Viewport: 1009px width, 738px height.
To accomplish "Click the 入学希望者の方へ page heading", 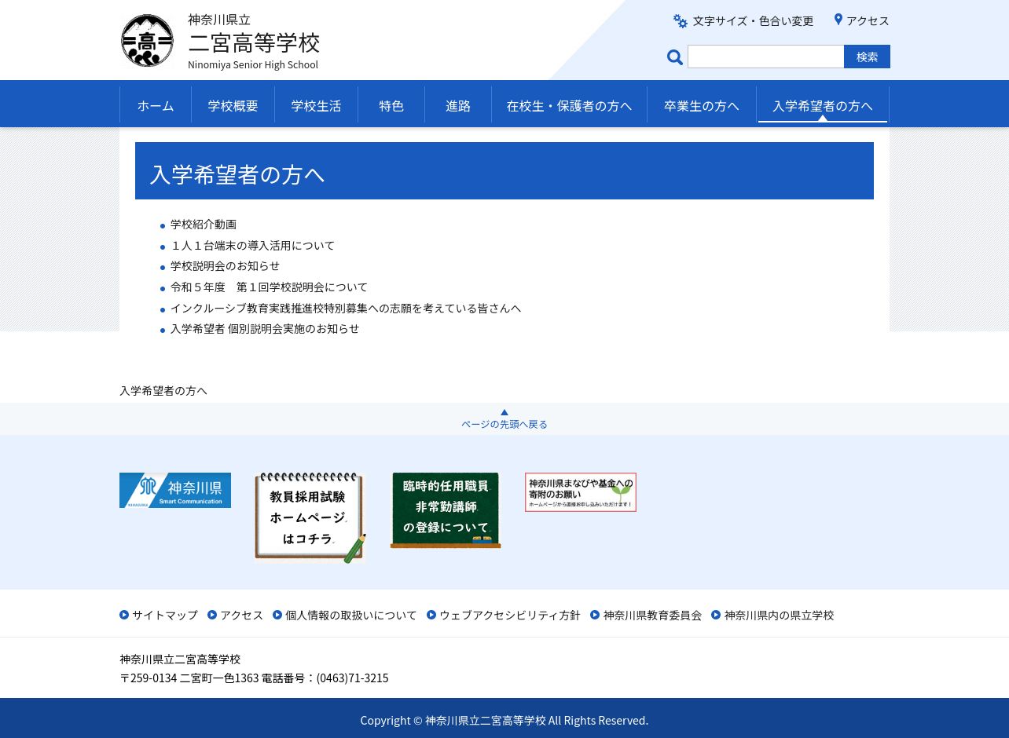I will click(237, 174).
